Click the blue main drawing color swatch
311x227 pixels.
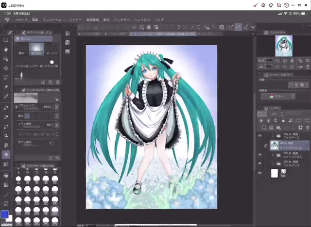click(x=4, y=214)
